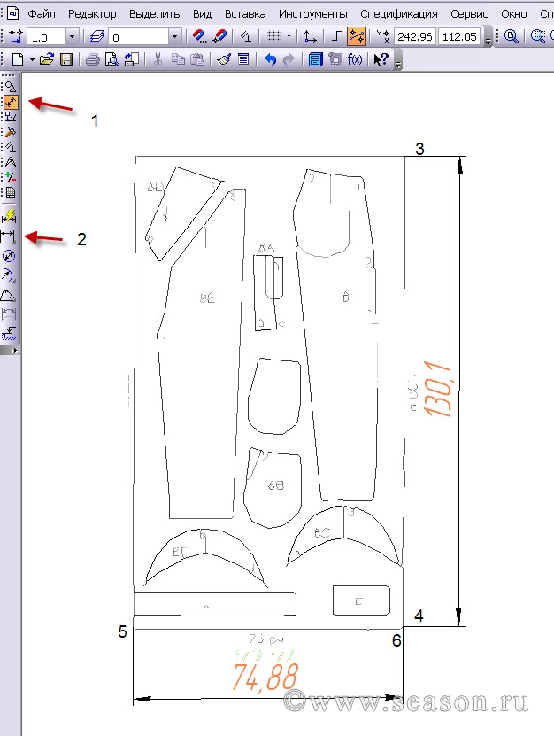Open the Вставка menu
The image size is (554, 736).
(x=245, y=14)
